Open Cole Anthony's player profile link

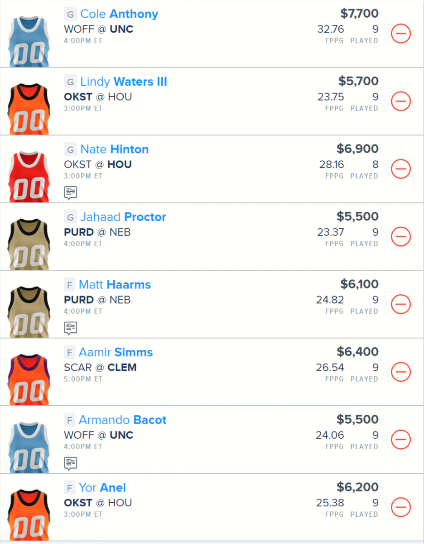tap(119, 14)
